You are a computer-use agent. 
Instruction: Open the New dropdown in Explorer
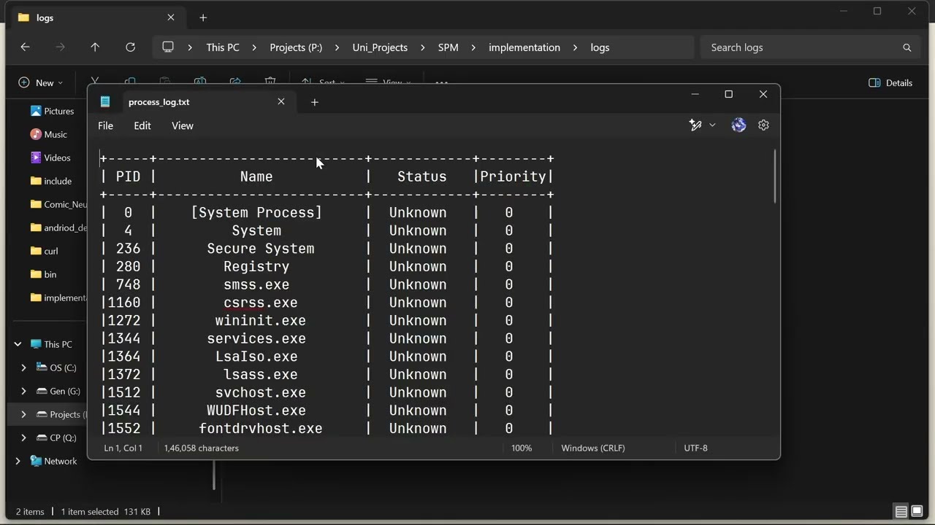tap(41, 83)
